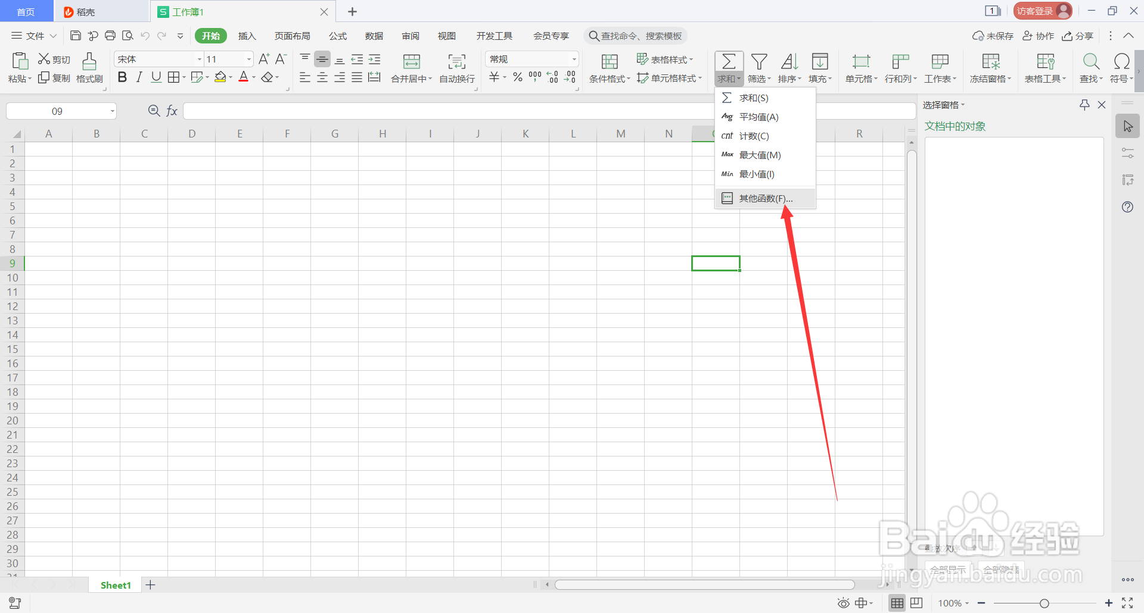Click the Merge and Center icon
This screenshot has width=1144, height=613.
click(410, 62)
